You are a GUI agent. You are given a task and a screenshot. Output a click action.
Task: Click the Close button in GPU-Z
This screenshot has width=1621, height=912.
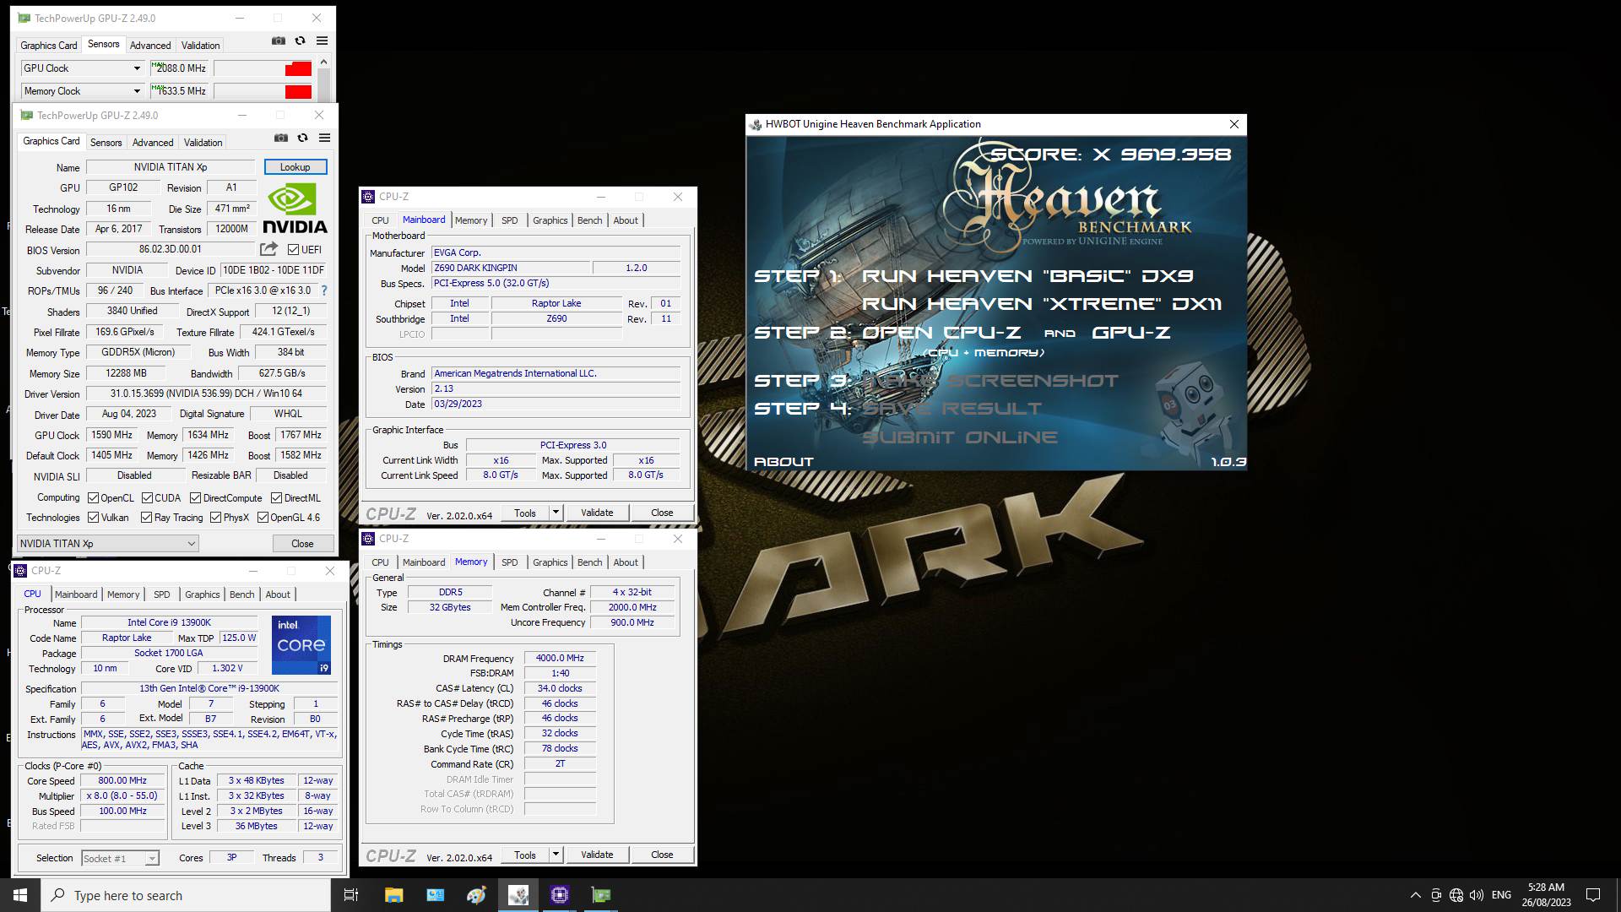tap(302, 544)
